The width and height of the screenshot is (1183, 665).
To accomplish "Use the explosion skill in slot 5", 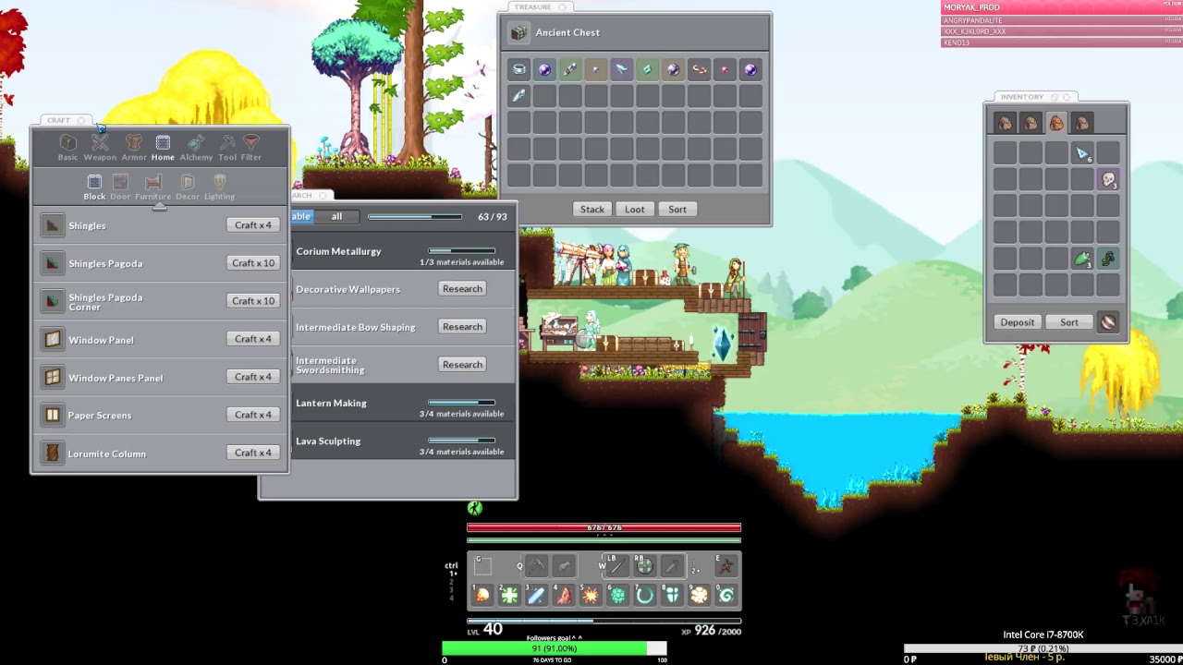I will [x=591, y=596].
